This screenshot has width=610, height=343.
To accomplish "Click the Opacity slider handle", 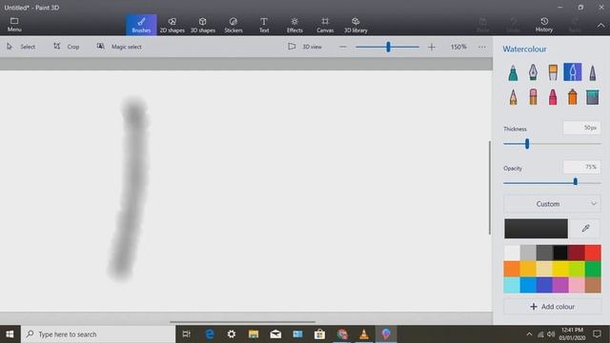I will coord(576,182).
